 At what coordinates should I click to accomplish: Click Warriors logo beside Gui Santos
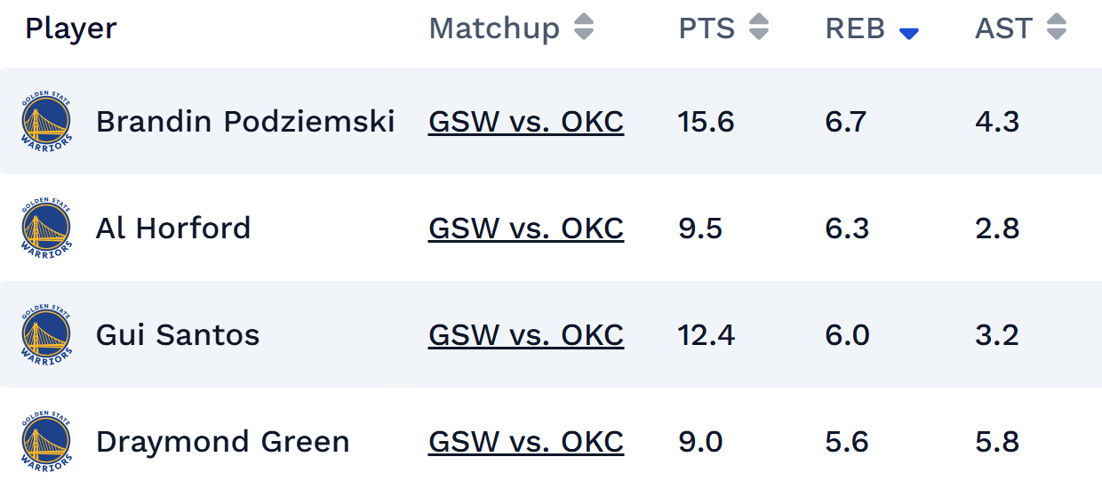(x=46, y=335)
